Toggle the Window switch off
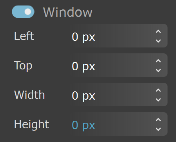176x142 pixels. [23, 12]
